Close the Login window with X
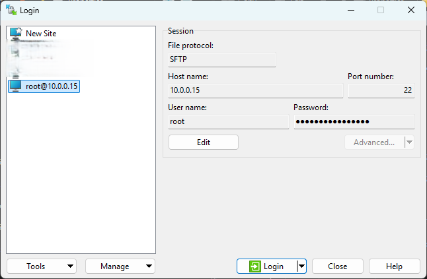 coord(411,11)
